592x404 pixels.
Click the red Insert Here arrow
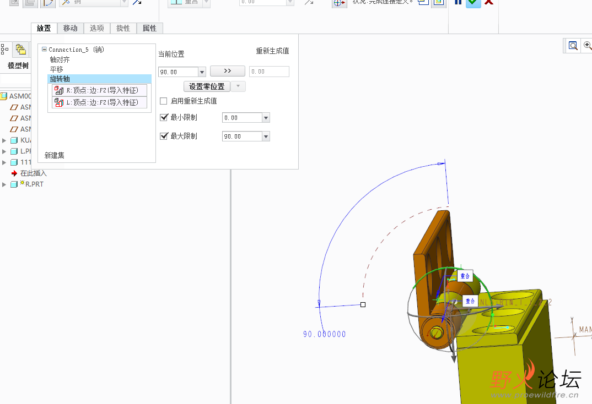click(14, 173)
